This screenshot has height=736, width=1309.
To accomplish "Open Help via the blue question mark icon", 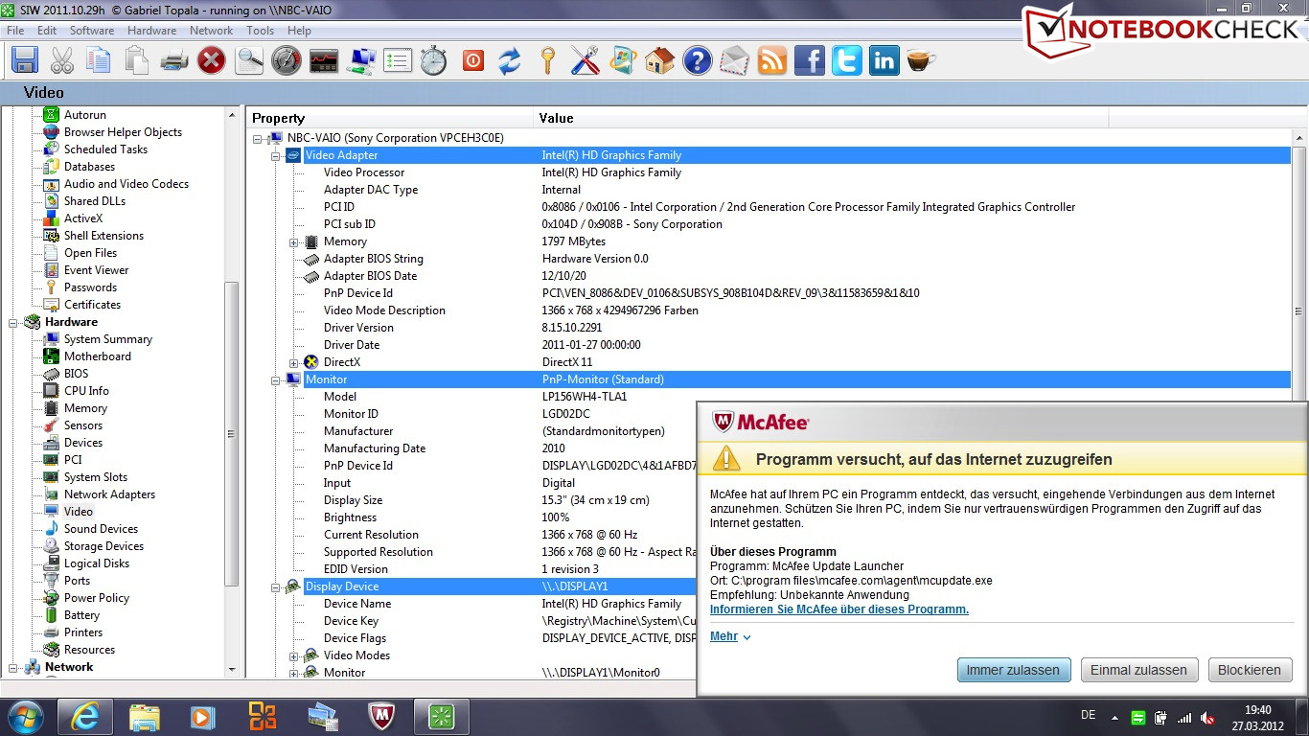I will point(697,60).
